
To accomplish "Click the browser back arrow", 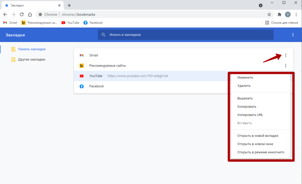I will (5, 14).
